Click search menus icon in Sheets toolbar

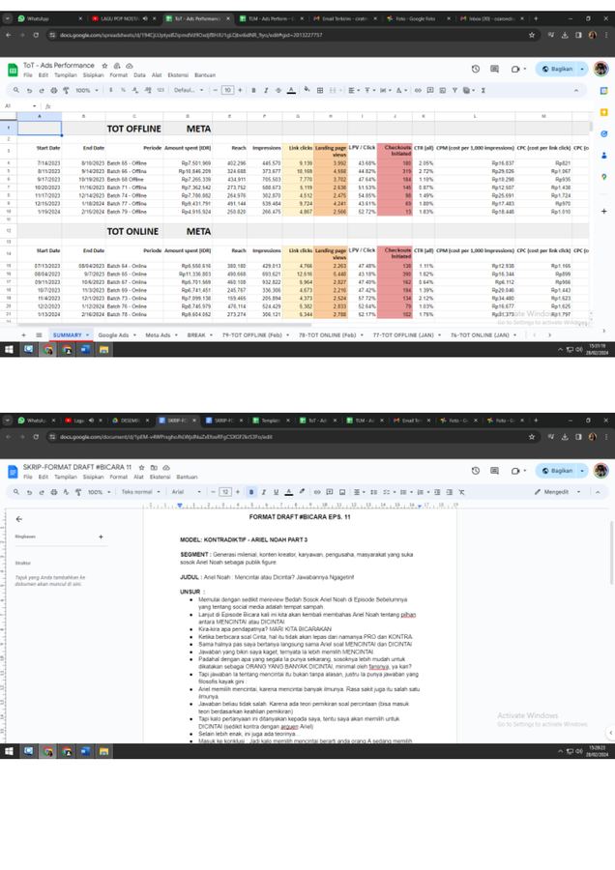point(16,90)
